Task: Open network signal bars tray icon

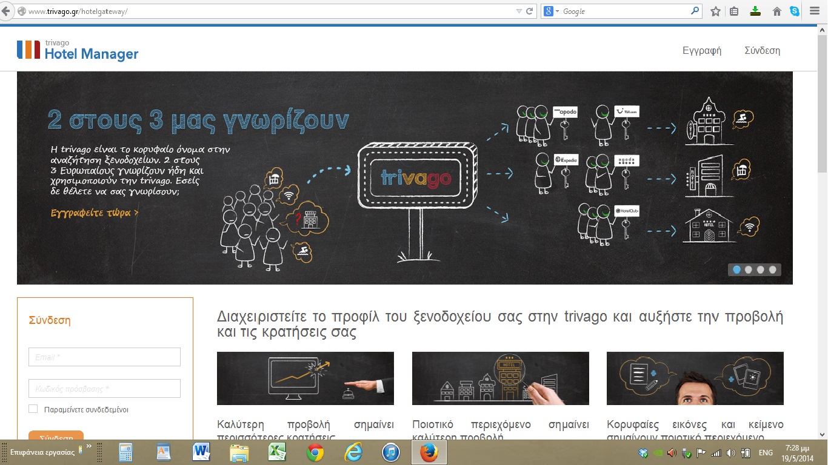Action: tap(716, 453)
